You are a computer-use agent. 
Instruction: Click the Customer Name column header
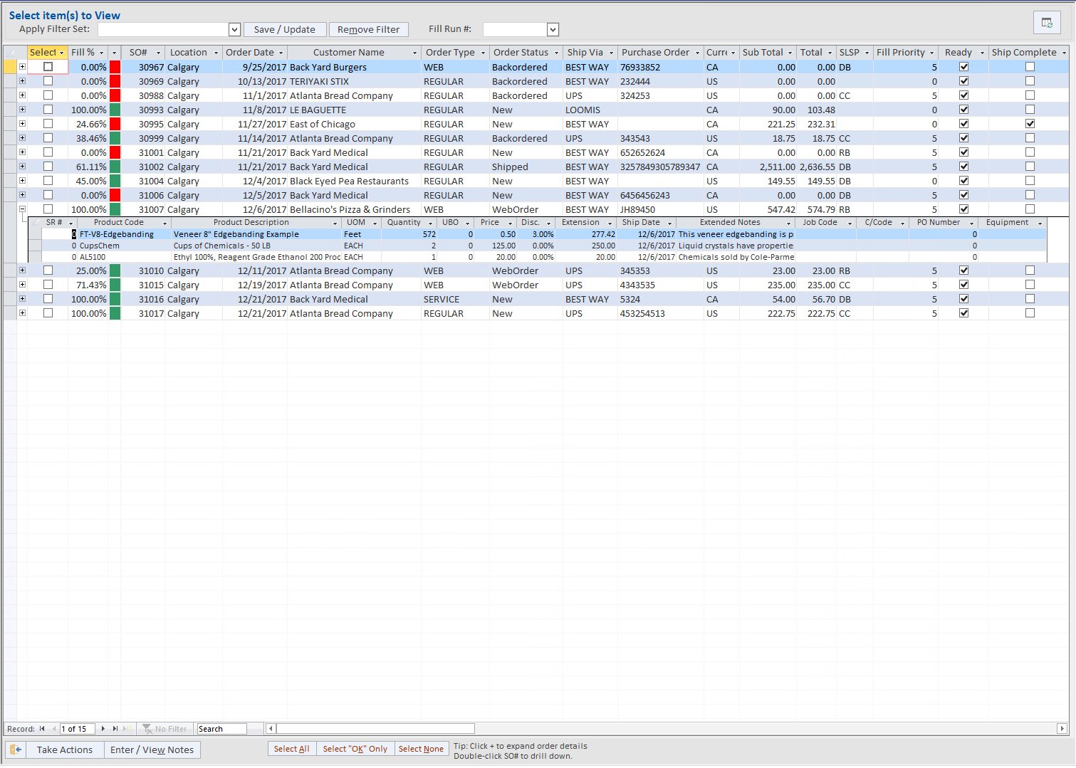[348, 53]
